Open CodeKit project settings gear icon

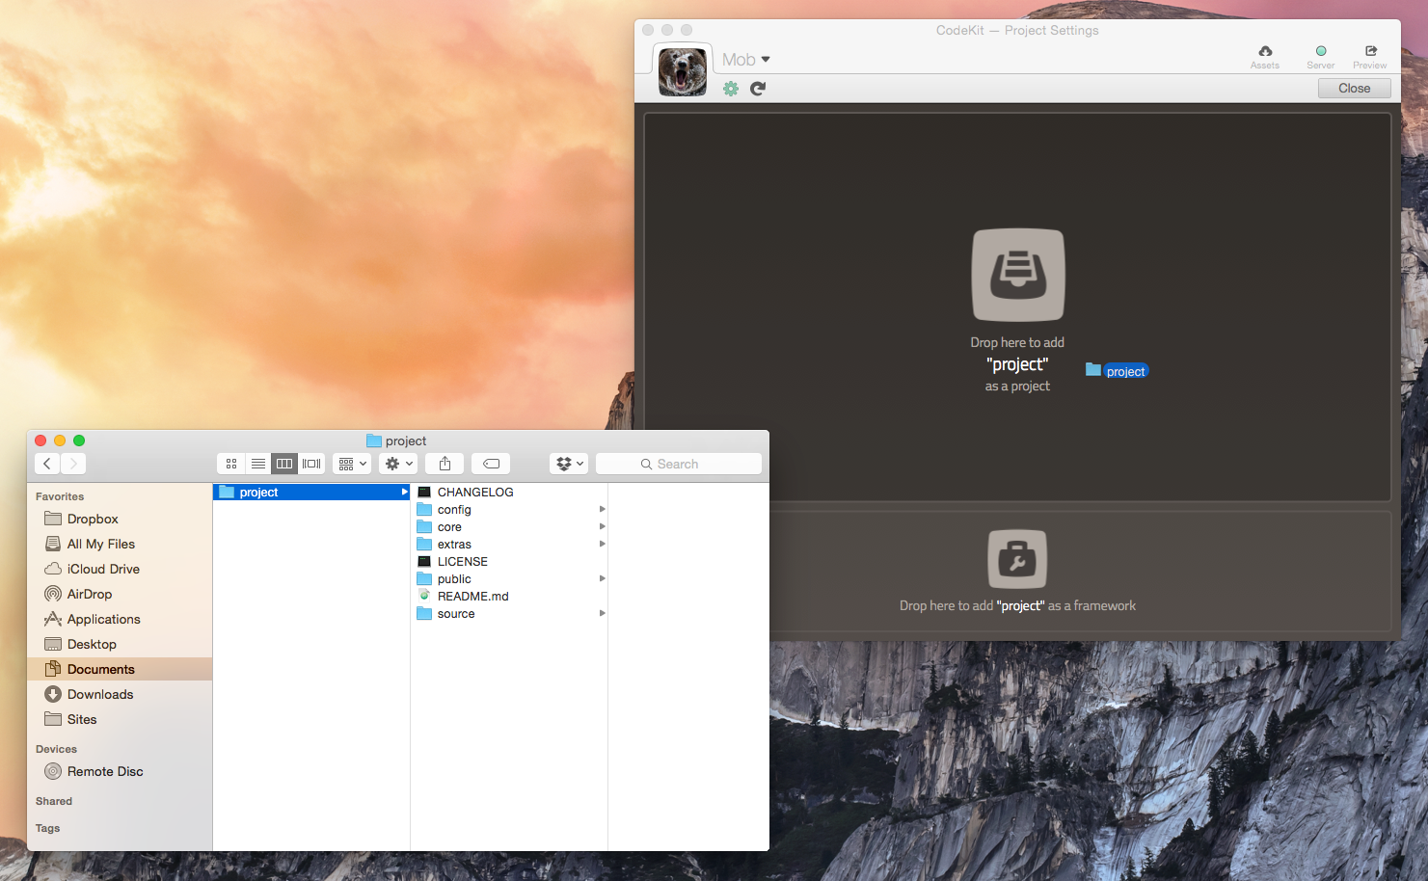point(731,89)
